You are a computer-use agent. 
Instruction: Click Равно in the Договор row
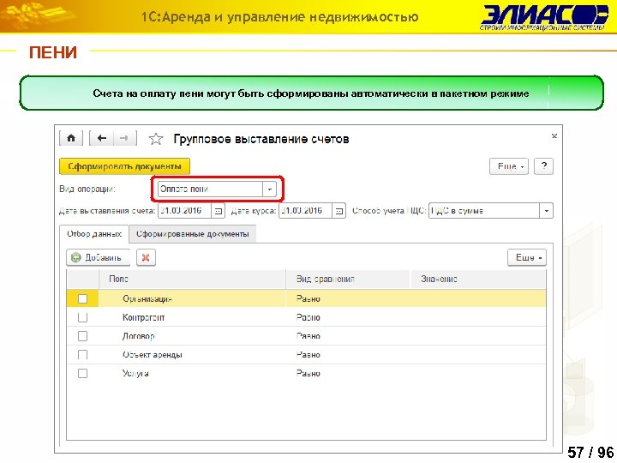coord(308,336)
